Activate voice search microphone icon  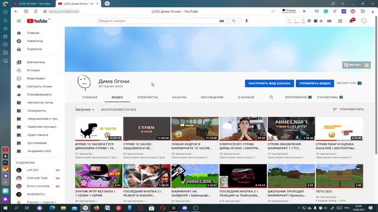pos(246,21)
